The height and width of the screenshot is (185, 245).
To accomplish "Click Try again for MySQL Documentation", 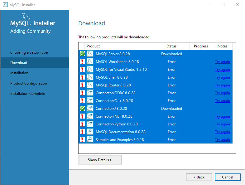I will click(x=223, y=132).
